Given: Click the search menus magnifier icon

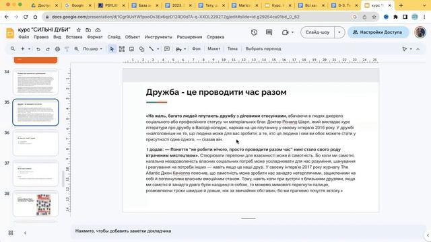Looking at the screenshot, I should pos(13,49).
